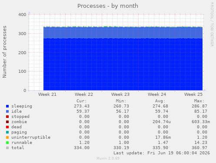Viewport: 216px width, 163px height.
Task: Click the 'Cur:' column header
Action: (x=82, y=101)
